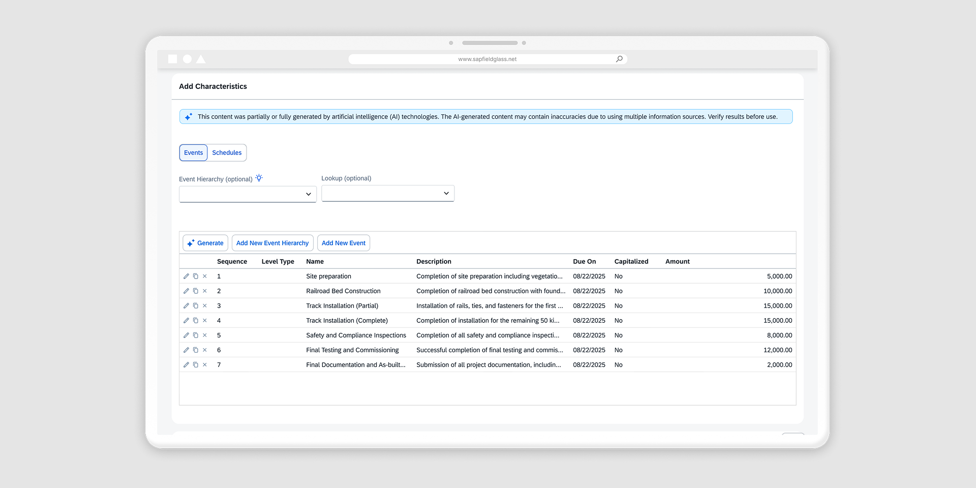Copy the Safety and Compliance Inspections row
The height and width of the screenshot is (488, 976).
tap(196, 335)
